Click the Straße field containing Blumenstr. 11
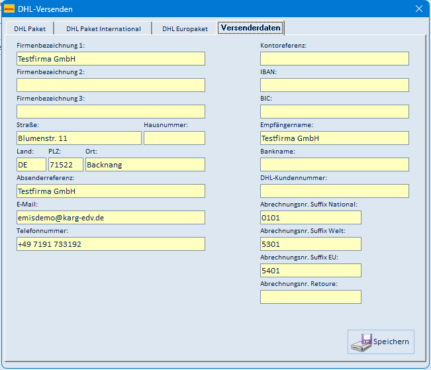The height and width of the screenshot is (370, 431). click(x=79, y=138)
